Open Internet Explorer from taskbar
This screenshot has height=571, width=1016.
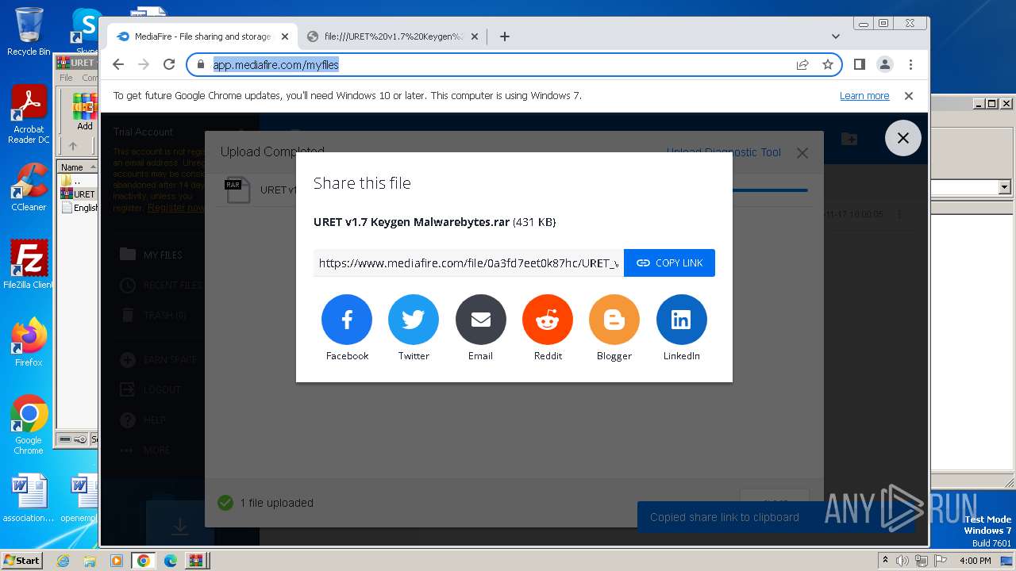[x=63, y=561]
